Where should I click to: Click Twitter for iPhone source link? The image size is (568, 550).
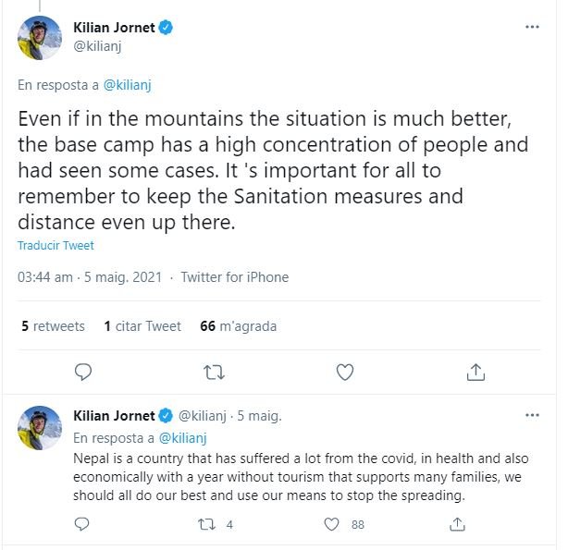tap(234, 277)
